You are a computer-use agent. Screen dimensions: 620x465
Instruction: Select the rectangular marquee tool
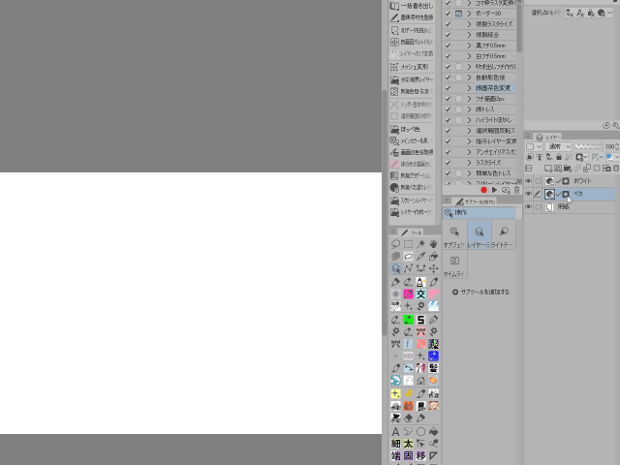(408, 244)
